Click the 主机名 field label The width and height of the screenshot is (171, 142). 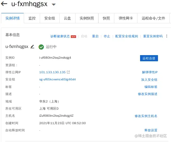pyautogui.click(x=10, y=116)
